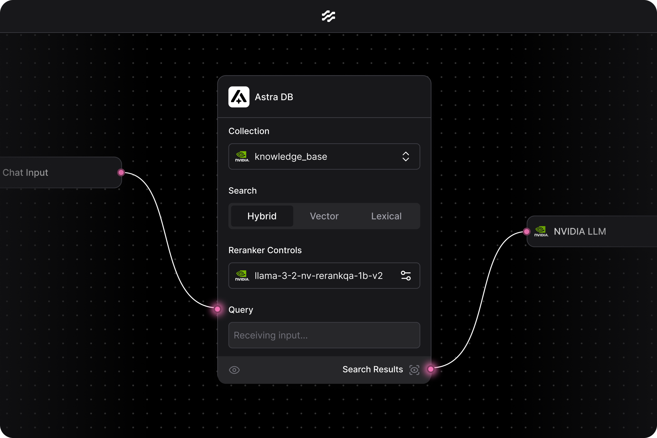Click the Astra DB logo icon
This screenshot has height=438, width=657.
tap(239, 97)
